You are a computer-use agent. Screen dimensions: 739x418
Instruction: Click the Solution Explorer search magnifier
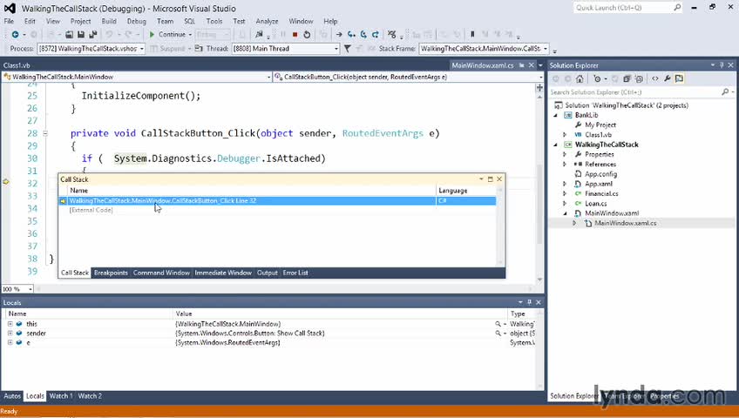tap(725, 92)
